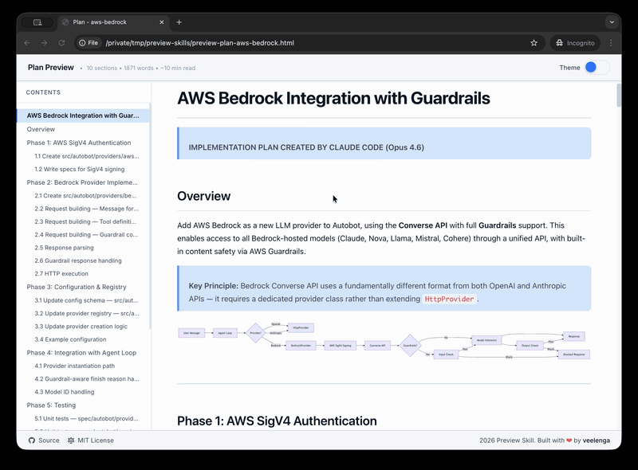
Task: Click the browser back arrow
Action: [x=27, y=43]
